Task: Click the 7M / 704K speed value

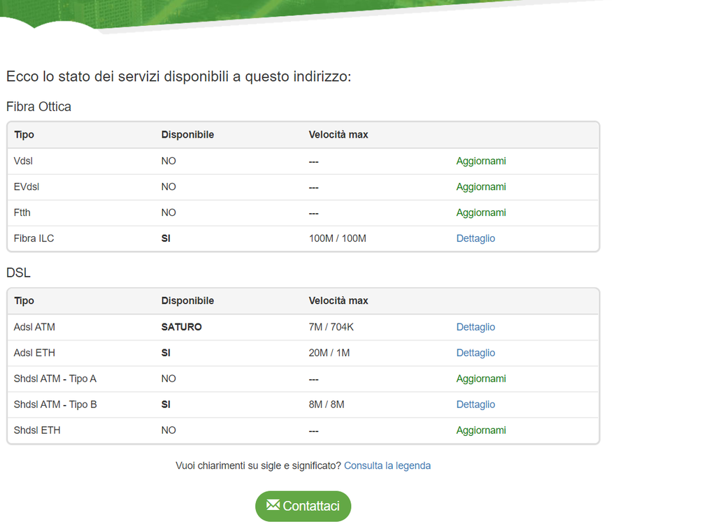Action: pyautogui.click(x=331, y=327)
